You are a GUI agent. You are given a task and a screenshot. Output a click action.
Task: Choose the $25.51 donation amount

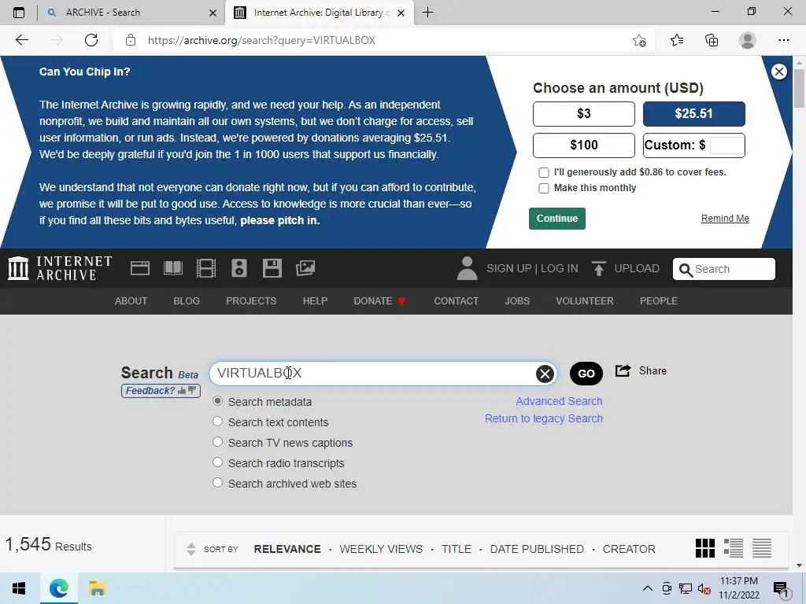pyautogui.click(x=694, y=114)
